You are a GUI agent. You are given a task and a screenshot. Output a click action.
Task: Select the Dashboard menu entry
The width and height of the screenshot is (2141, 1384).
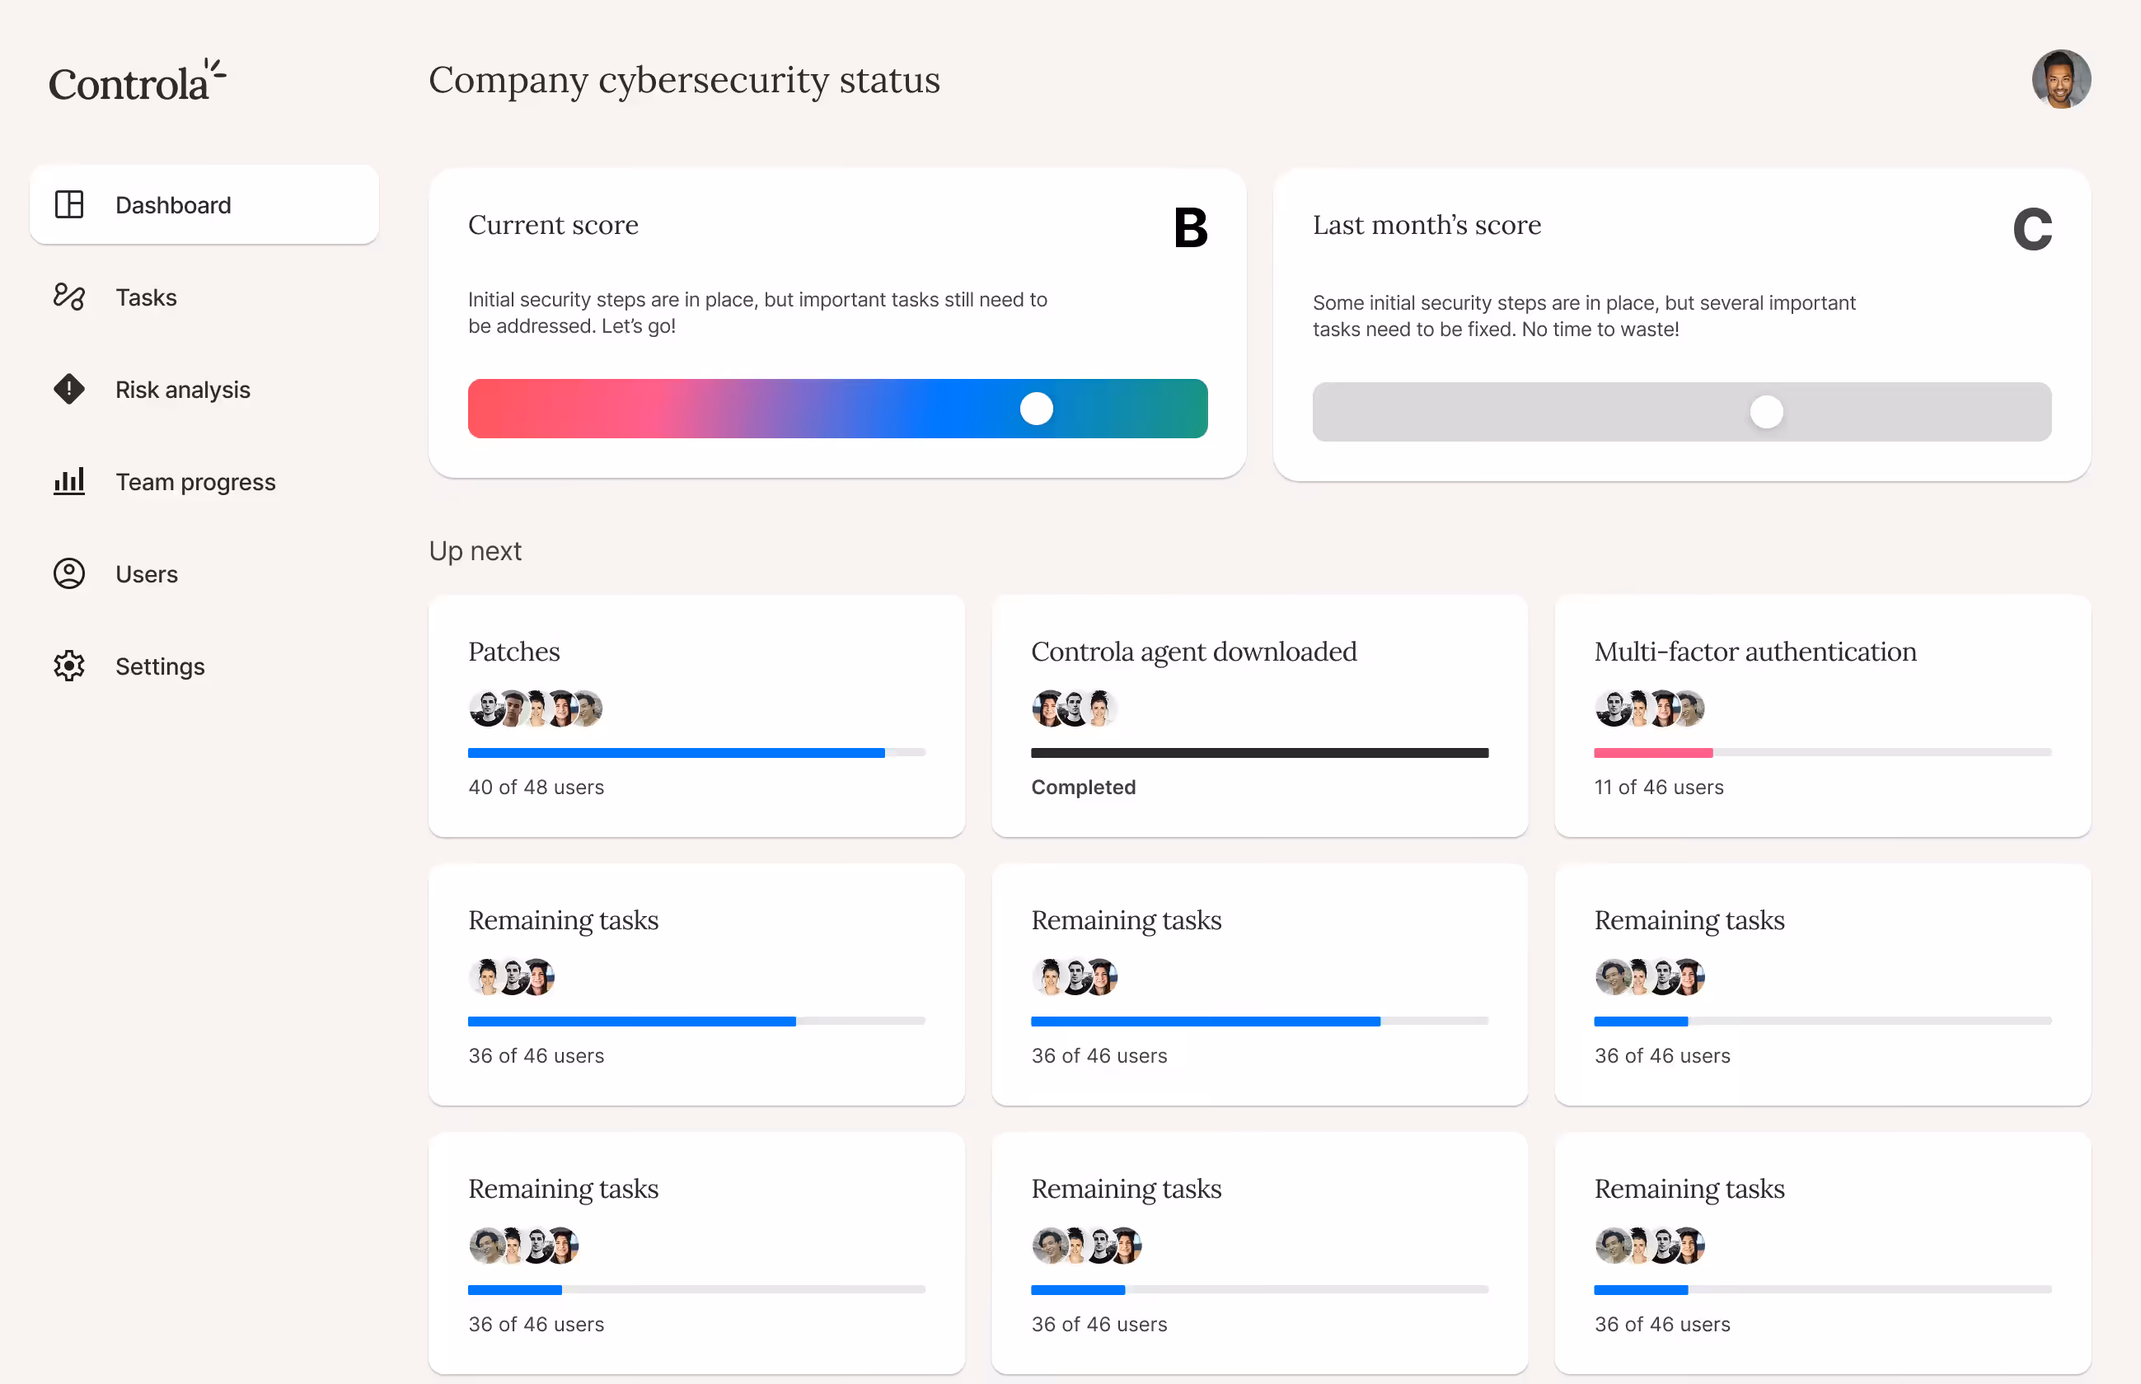point(172,205)
